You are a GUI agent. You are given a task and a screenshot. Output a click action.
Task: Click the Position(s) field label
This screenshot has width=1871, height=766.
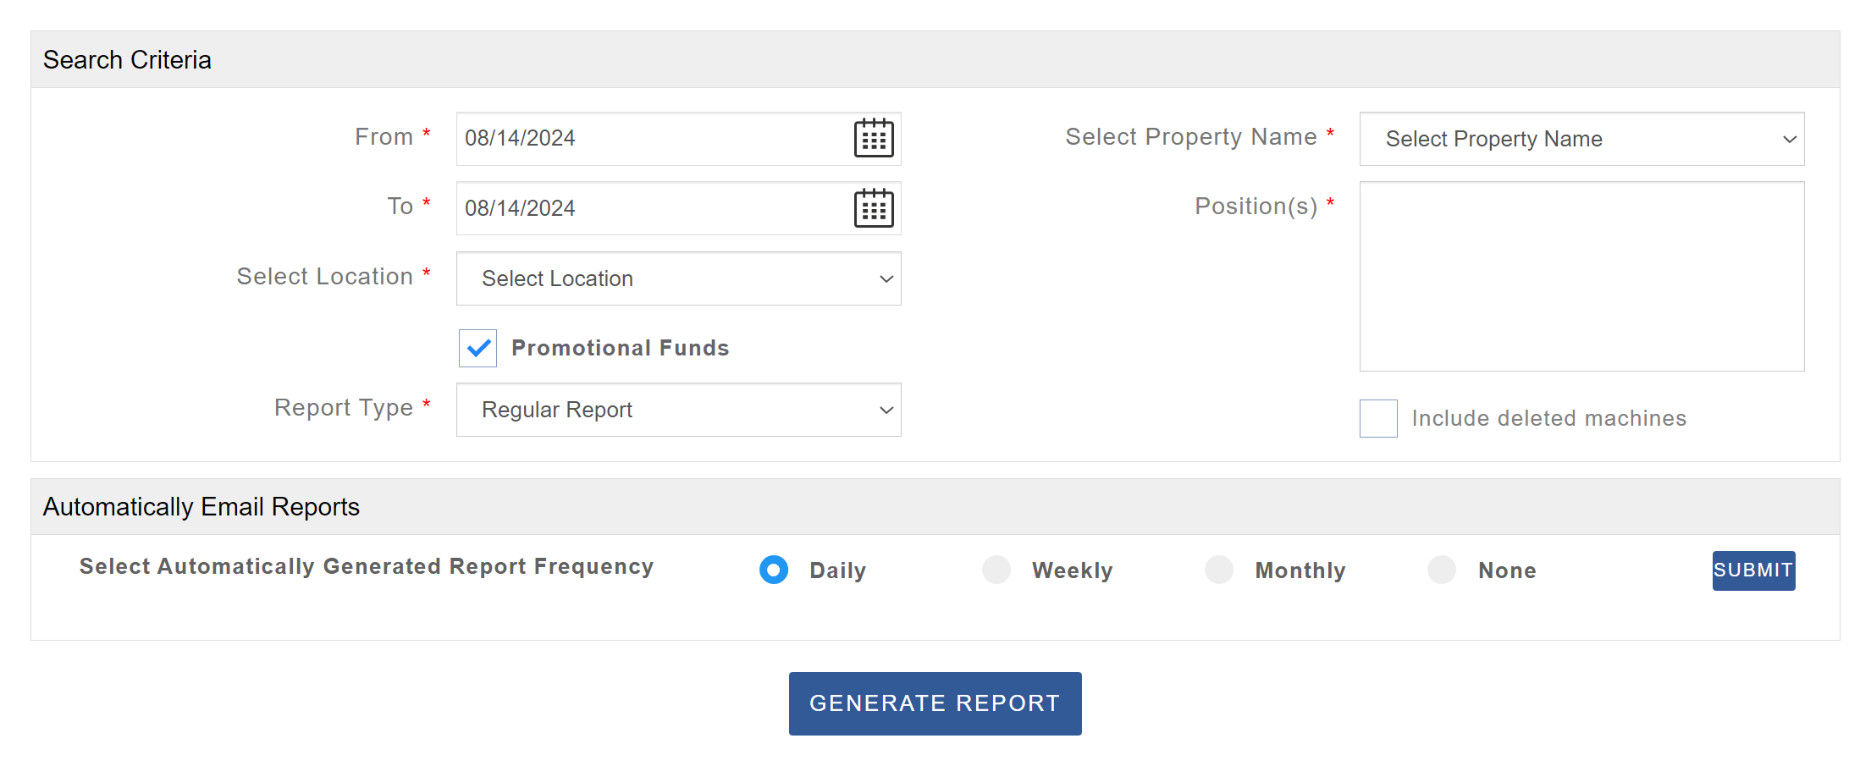pyautogui.click(x=1256, y=207)
